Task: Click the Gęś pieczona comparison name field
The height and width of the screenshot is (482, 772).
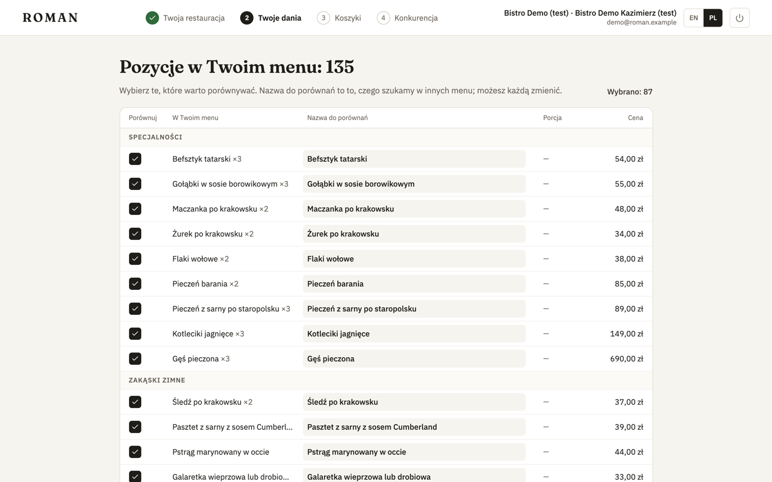Action: (414, 359)
